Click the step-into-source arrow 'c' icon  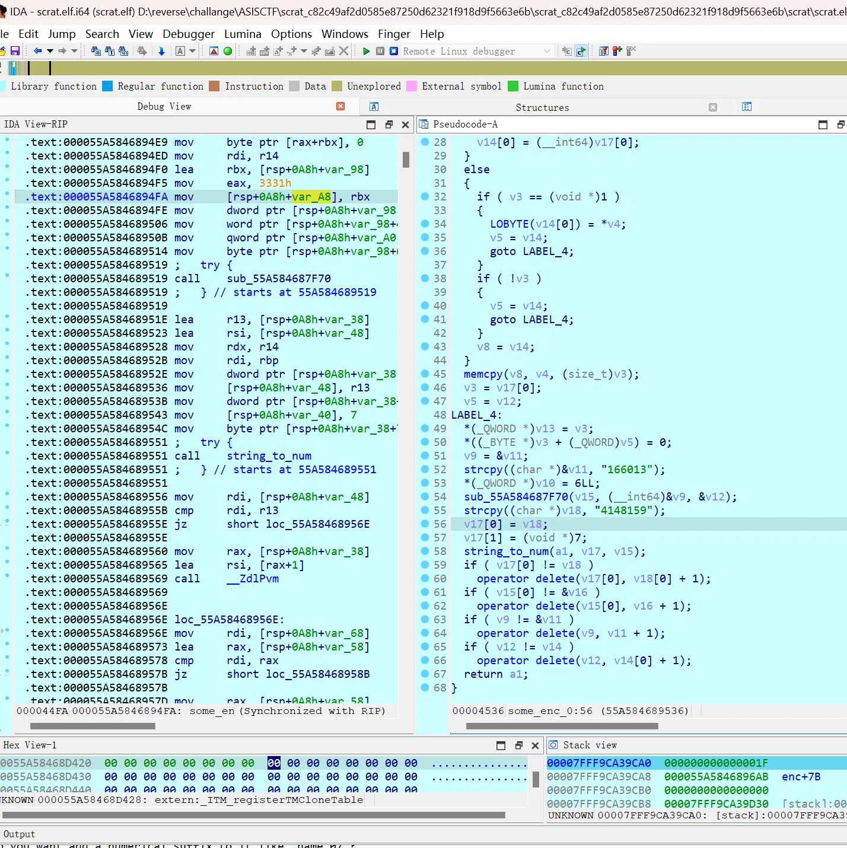[567, 51]
